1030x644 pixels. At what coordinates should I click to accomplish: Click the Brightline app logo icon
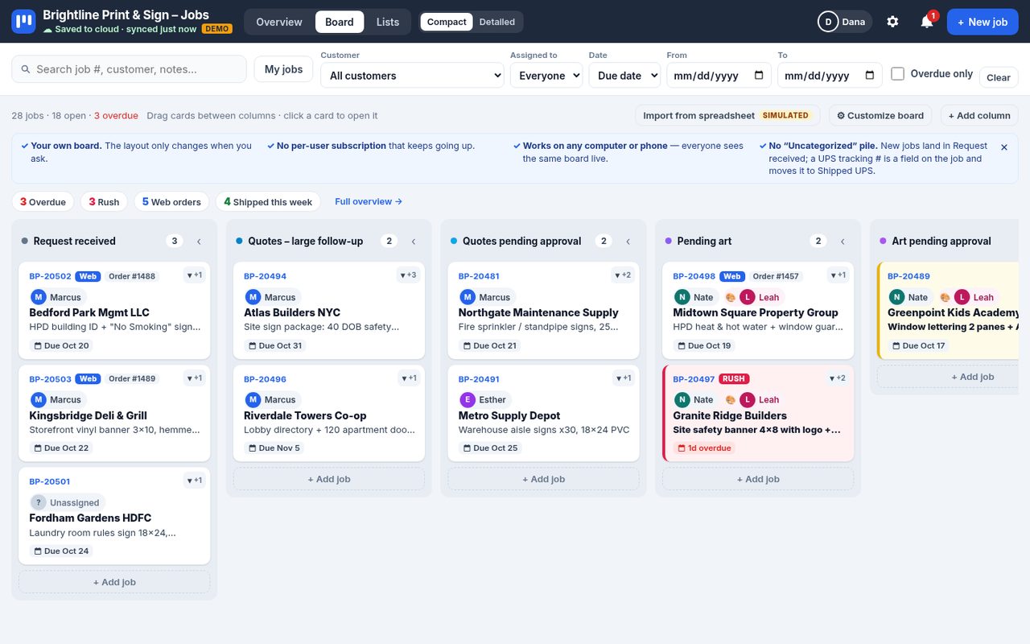tap(23, 22)
